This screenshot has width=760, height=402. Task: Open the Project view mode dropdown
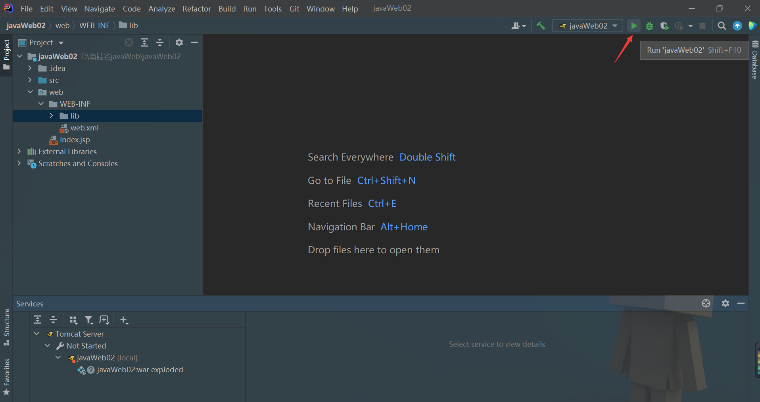click(41, 42)
